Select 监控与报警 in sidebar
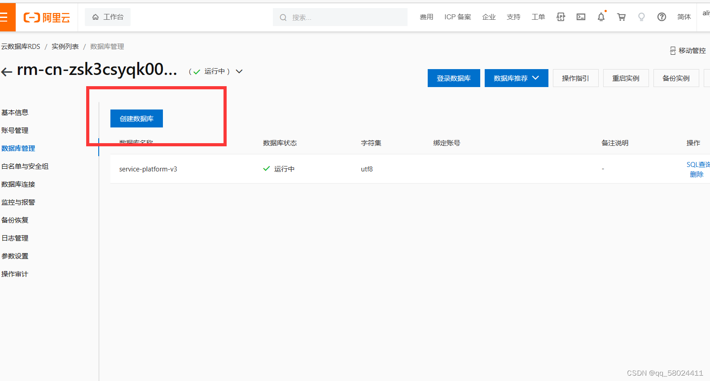710x381 pixels. click(x=18, y=202)
